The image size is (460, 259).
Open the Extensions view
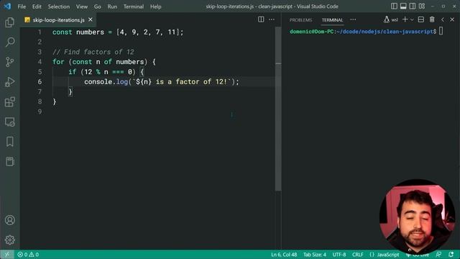click(9, 102)
